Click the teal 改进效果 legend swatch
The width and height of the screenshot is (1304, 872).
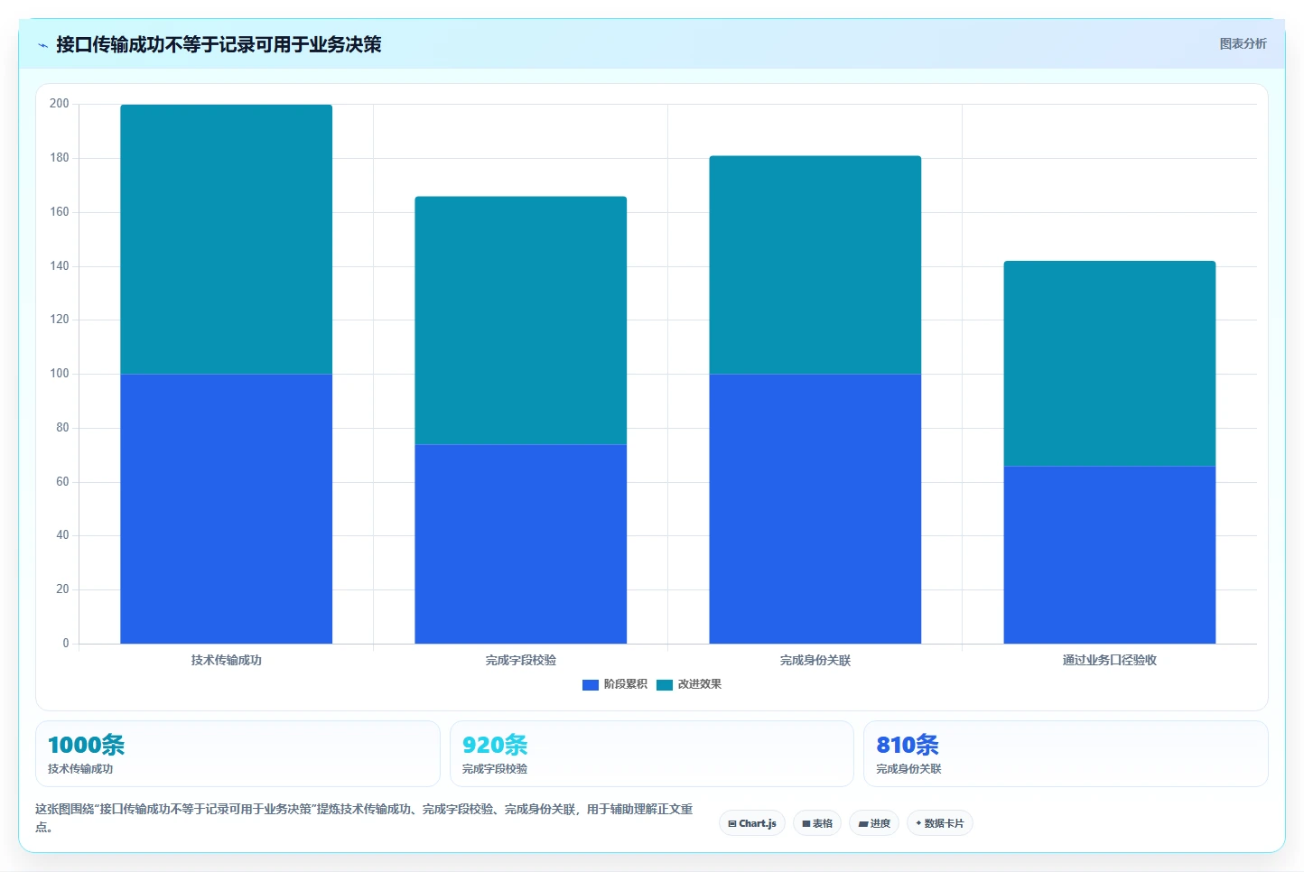coord(665,685)
